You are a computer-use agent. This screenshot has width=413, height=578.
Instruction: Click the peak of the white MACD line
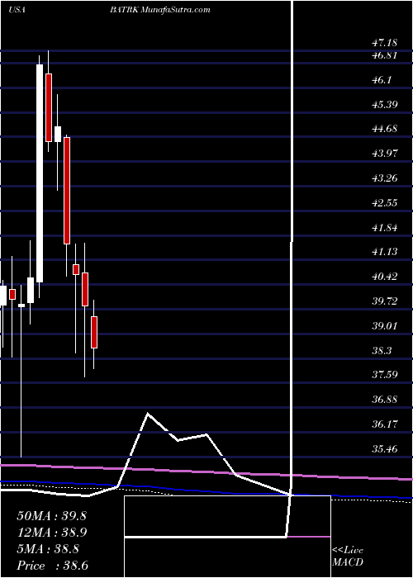[x=148, y=413]
